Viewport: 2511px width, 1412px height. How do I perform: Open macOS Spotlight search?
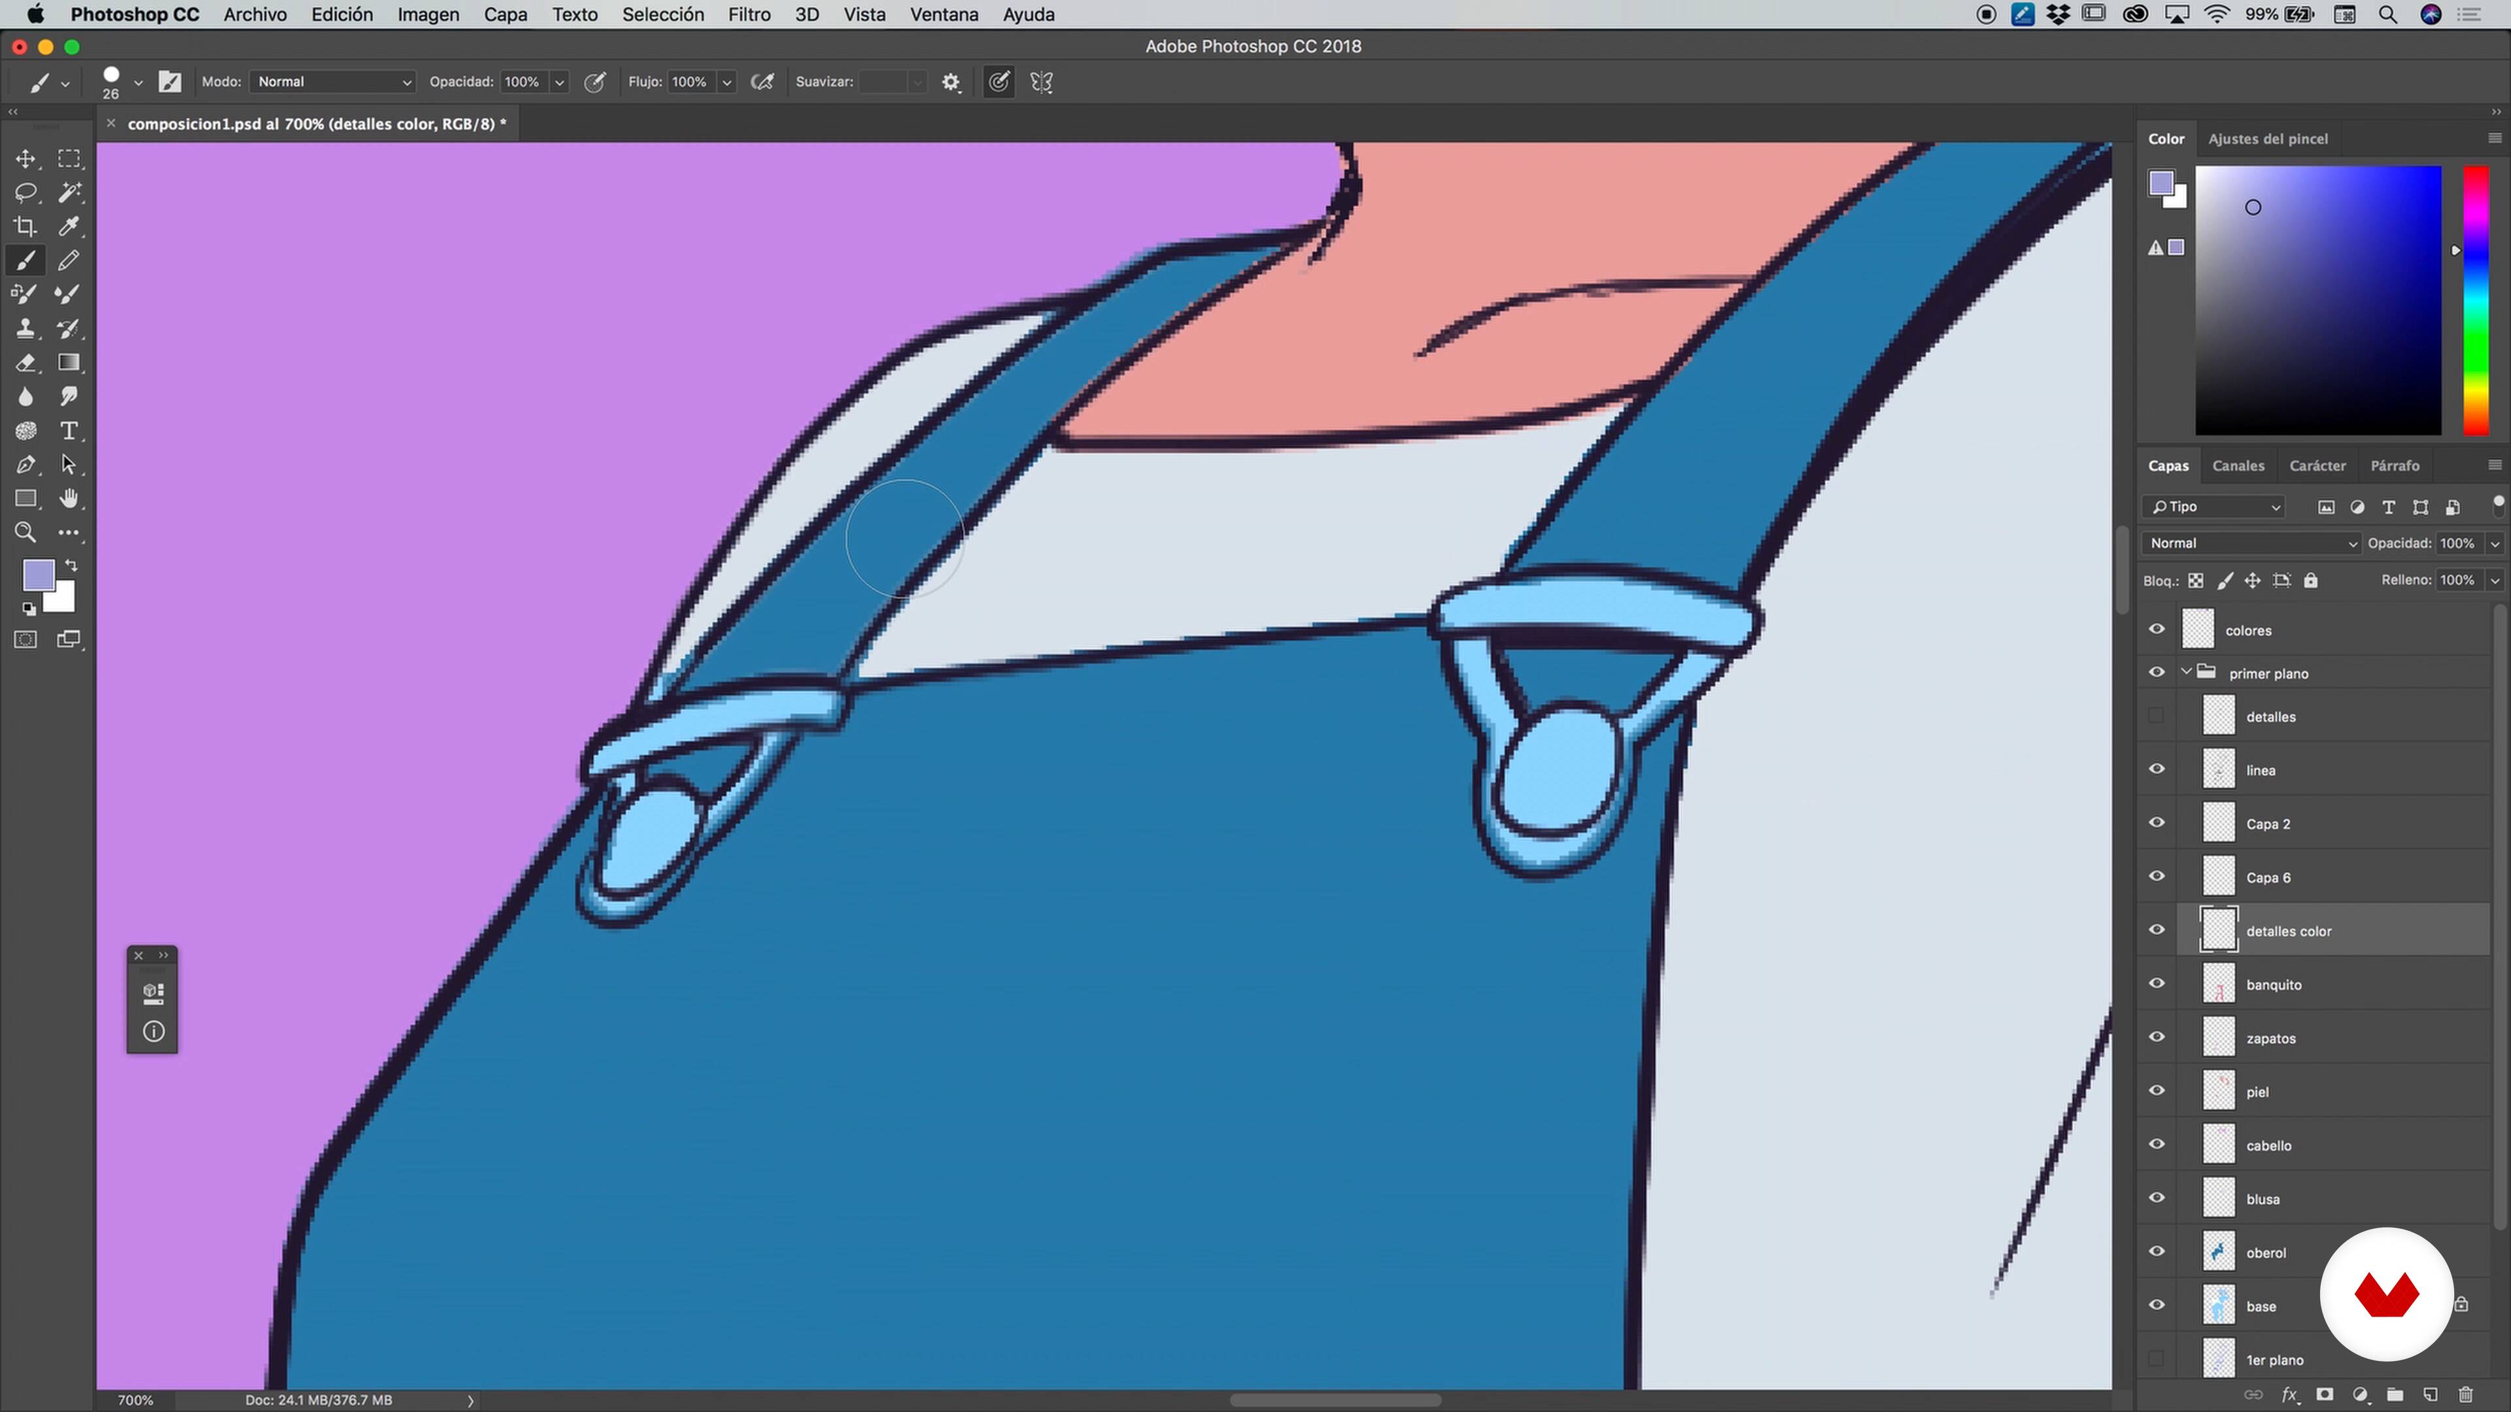pyautogui.click(x=2387, y=14)
